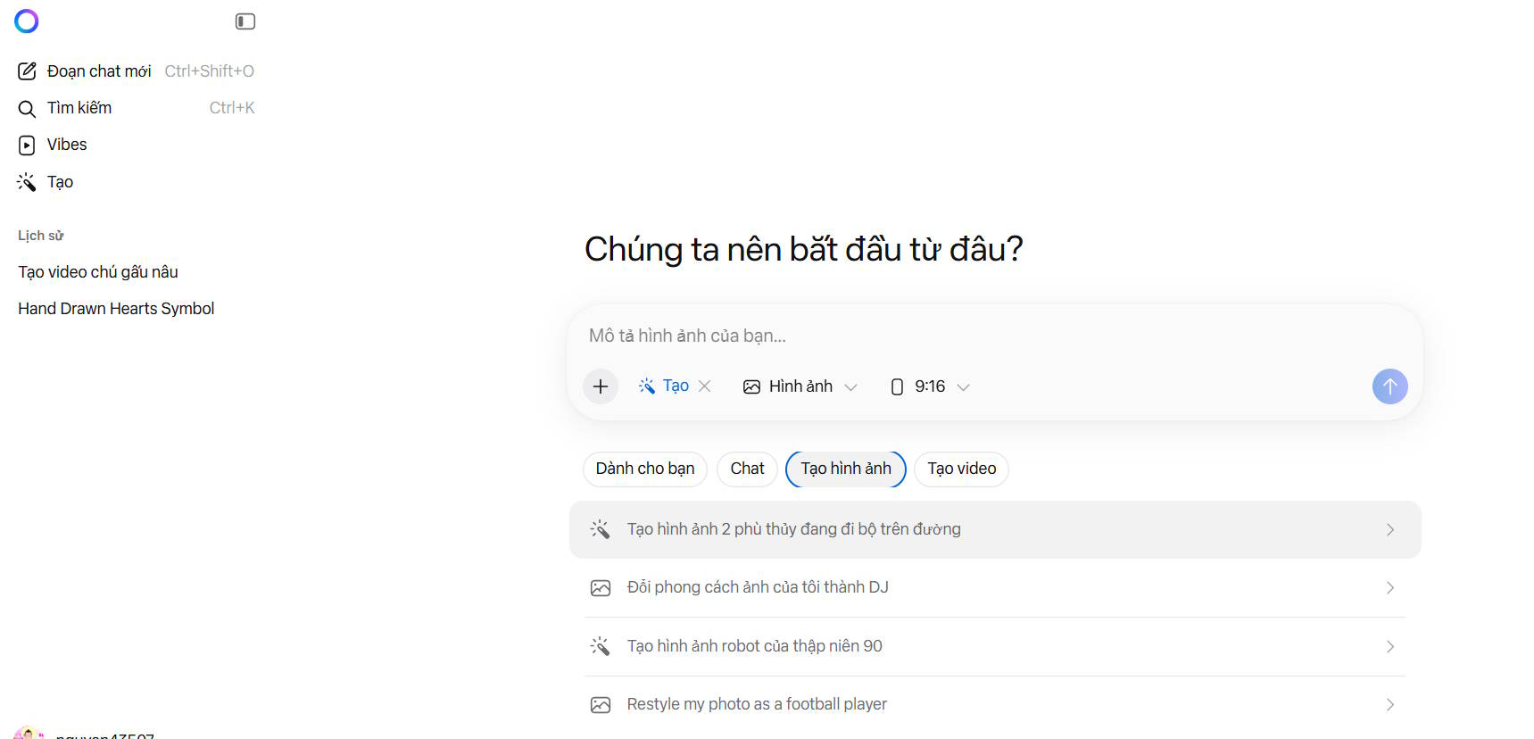Click the play icon beside Vibes

coord(28,145)
